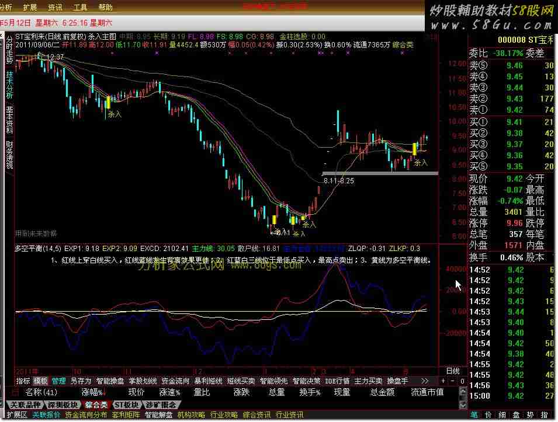The width and height of the screenshot is (558, 422).
Task: Toggle the 扩展区 panel
Action: pyautogui.click(x=13, y=415)
